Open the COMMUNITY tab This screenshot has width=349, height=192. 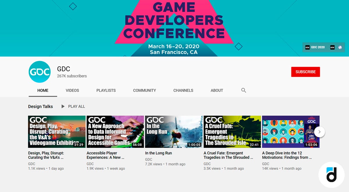(144, 90)
